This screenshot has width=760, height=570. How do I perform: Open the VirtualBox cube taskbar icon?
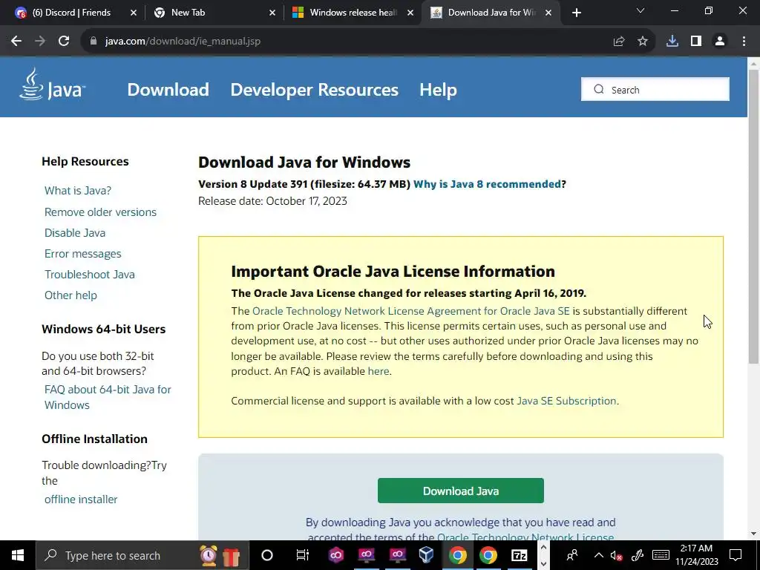(x=427, y=555)
